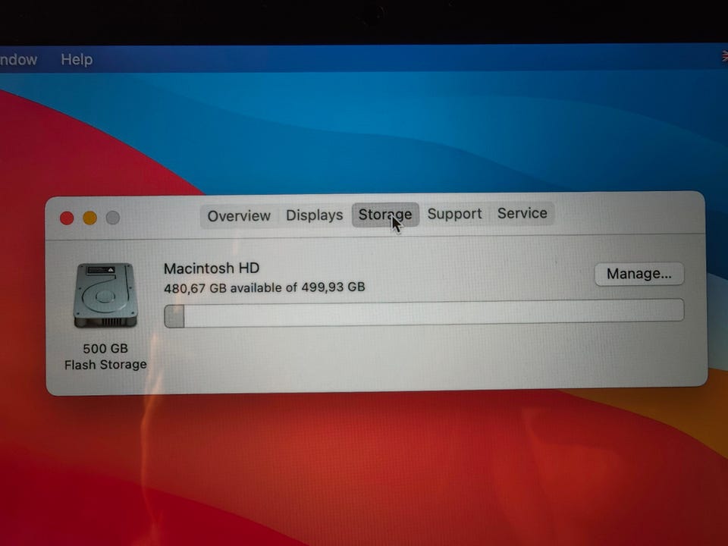The image size is (728, 546).
Task: Click the '500 GB' label
Action: [105, 349]
